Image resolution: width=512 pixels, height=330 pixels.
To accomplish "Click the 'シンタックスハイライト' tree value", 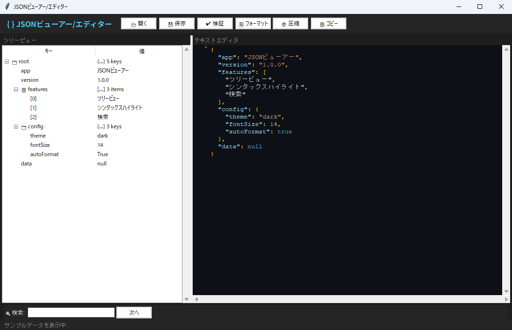I will (x=120, y=108).
